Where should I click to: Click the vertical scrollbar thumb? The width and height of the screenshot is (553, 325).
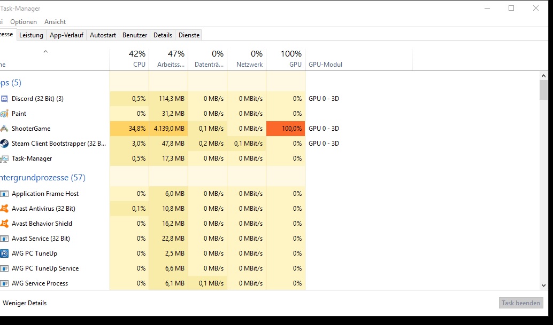pyautogui.click(x=543, y=90)
